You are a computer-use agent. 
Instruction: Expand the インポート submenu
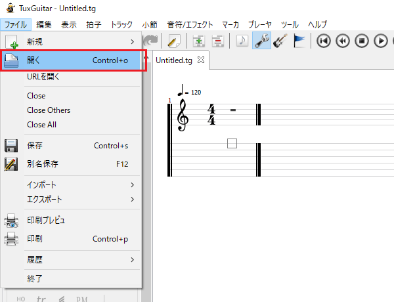71,185
